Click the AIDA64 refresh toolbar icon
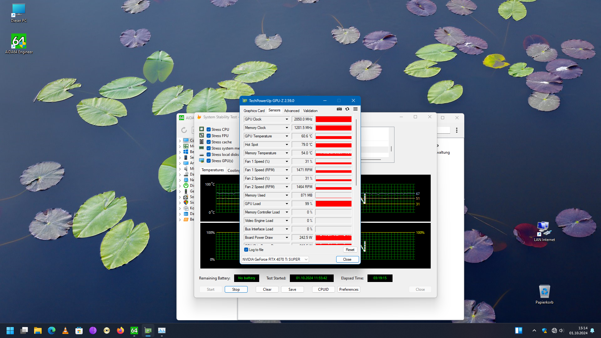Image resolution: width=601 pixels, height=338 pixels. [x=184, y=130]
